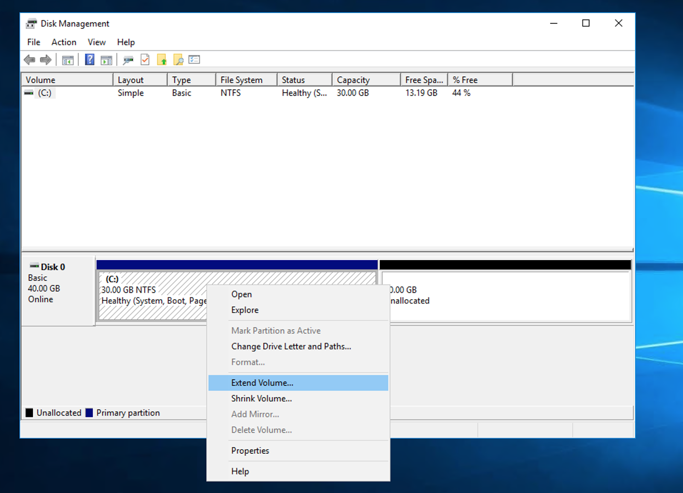Open Properties from the context menu

click(x=250, y=451)
